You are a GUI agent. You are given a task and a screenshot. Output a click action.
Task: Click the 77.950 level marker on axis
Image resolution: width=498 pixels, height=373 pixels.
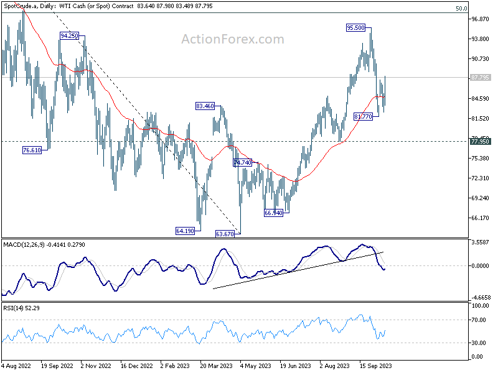point(480,142)
